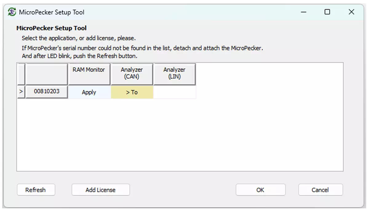Open the Add License dialog
Image resolution: width=369 pixels, height=212 pixels.
(x=101, y=190)
